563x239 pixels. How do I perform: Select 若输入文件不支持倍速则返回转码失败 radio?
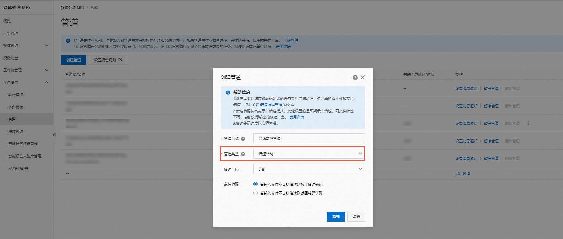[x=256, y=193]
